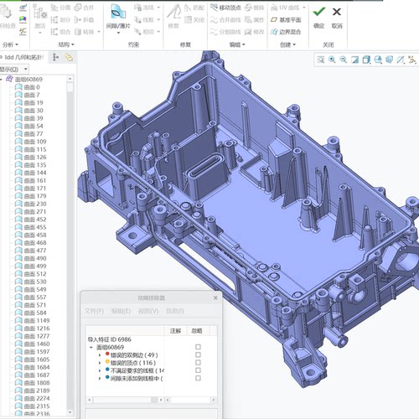Click the display style cube icon

[366, 59]
